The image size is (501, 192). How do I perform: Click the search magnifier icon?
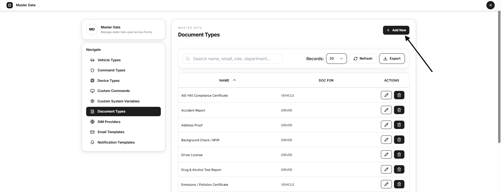(188, 59)
